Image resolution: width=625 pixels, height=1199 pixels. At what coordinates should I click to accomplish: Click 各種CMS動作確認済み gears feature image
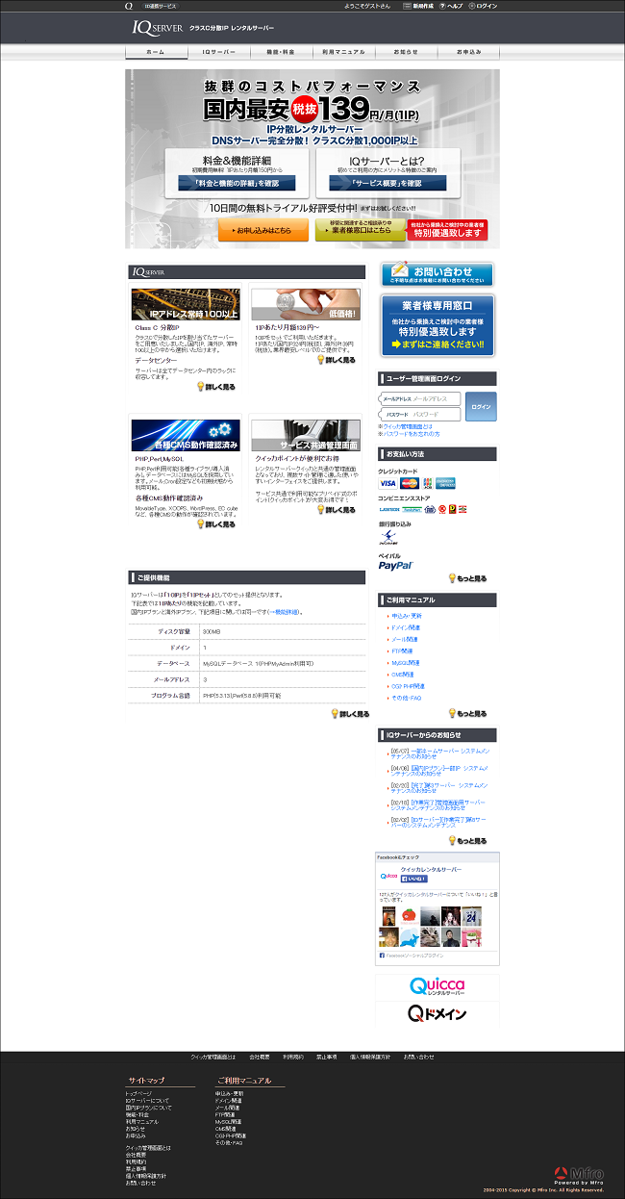(187, 435)
